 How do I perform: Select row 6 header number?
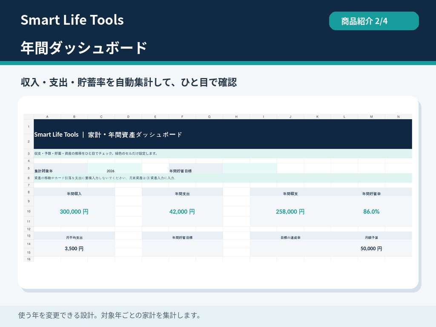(x=29, y=178)
